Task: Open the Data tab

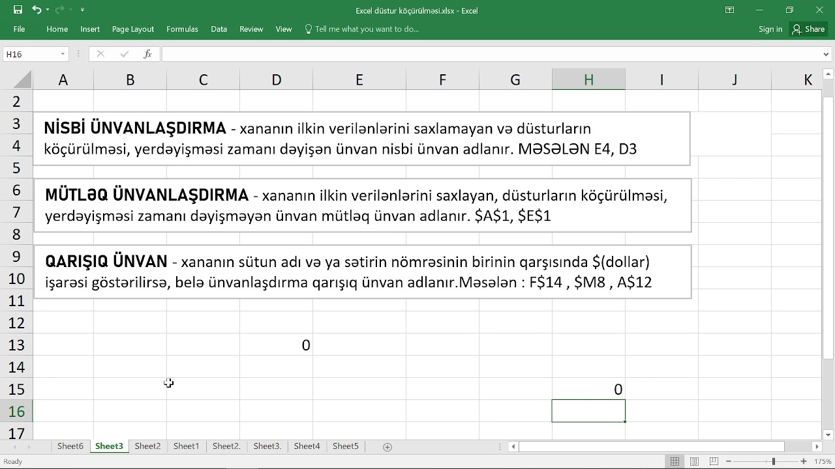Action: (x=219, y=29)
